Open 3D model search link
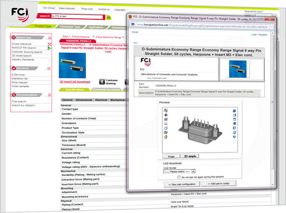Screen dimensions: 286x213 (x=22, y=55)
